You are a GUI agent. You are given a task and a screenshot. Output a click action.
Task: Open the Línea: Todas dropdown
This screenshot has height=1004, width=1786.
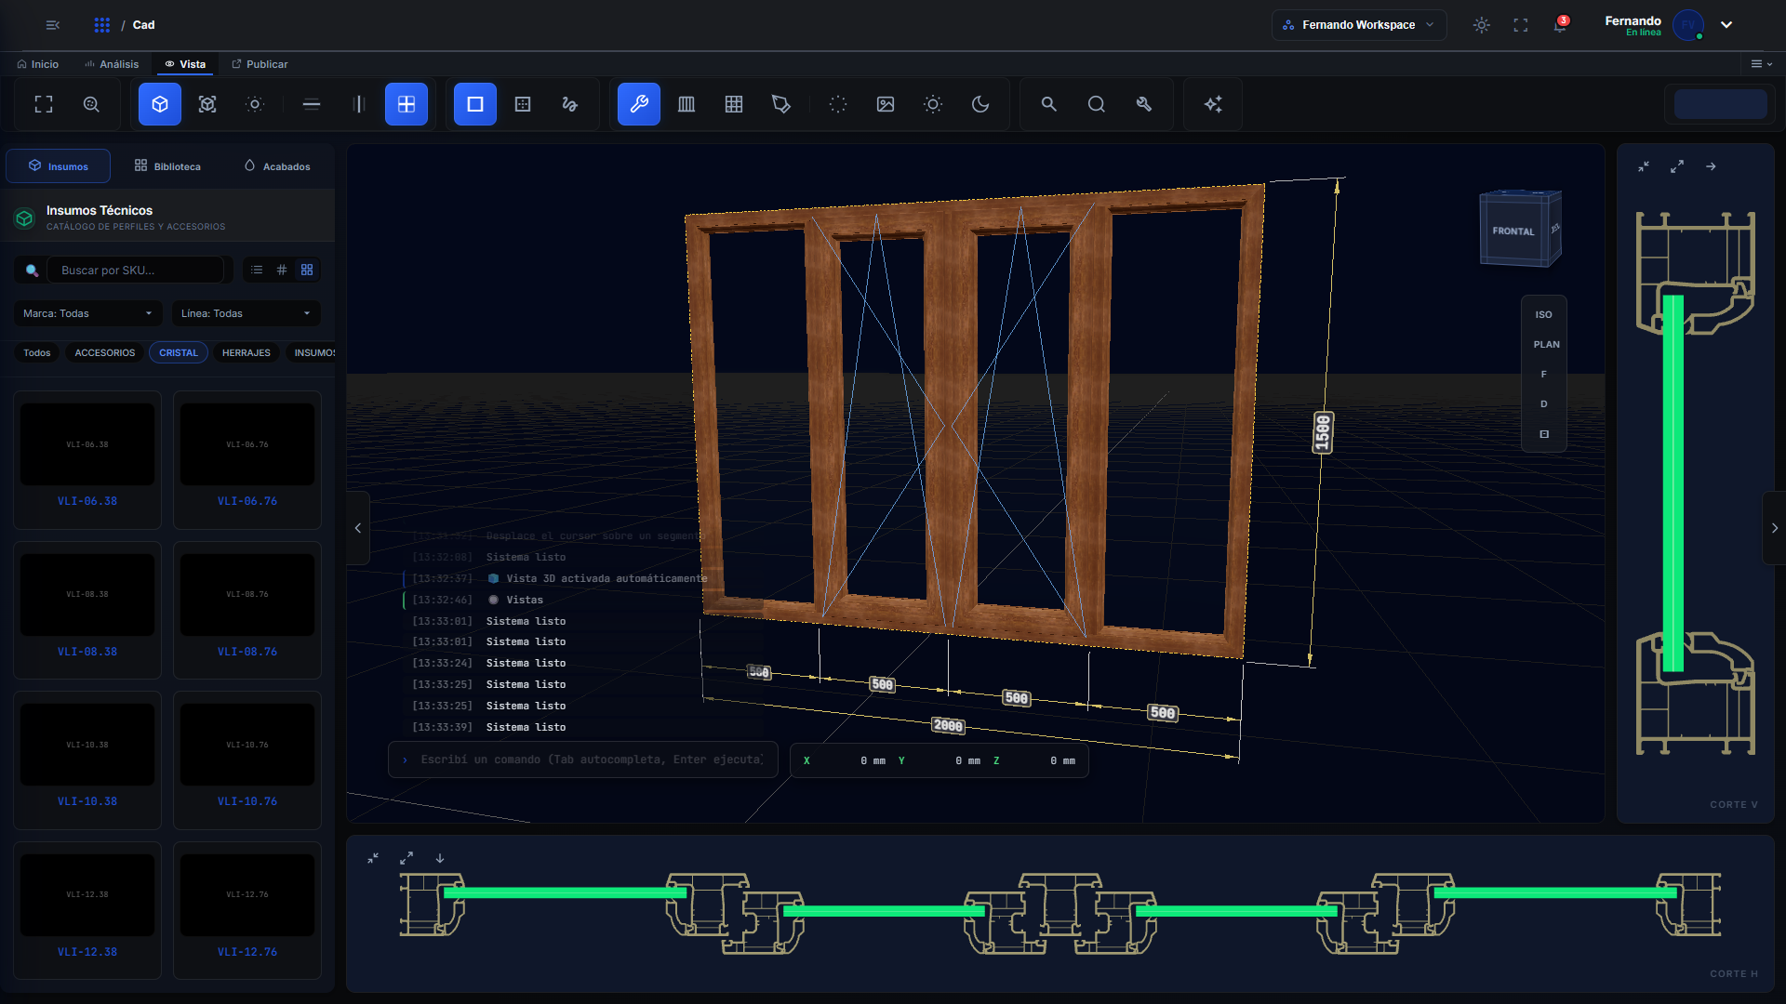246,313
